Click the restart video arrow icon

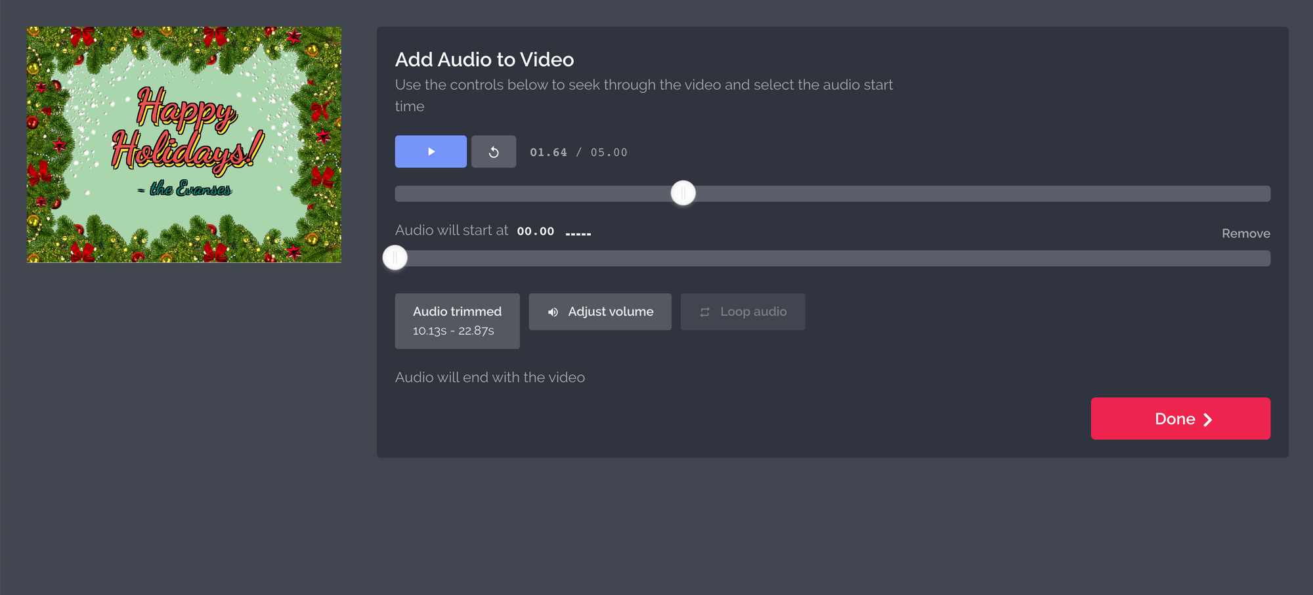pyautogui.click(x=494, y=152)
